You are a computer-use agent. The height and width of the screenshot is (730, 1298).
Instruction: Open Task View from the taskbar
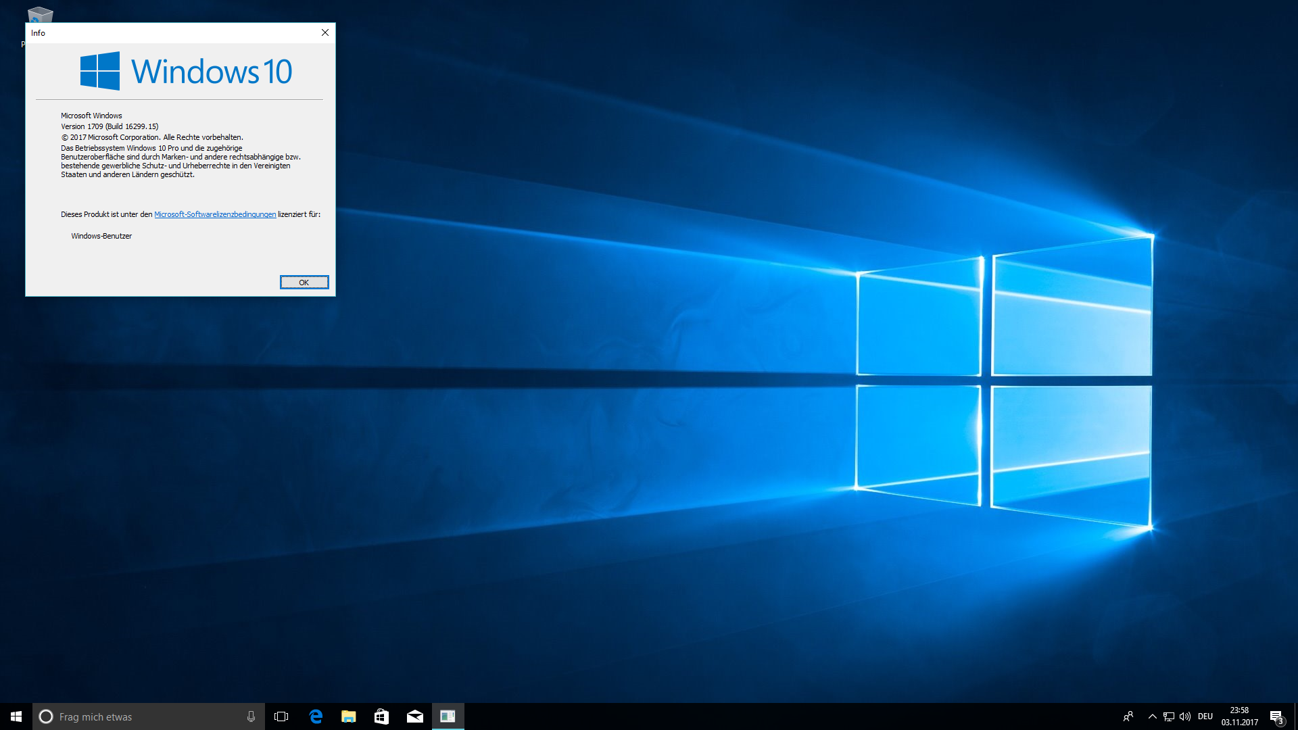(x=281, y=716)
